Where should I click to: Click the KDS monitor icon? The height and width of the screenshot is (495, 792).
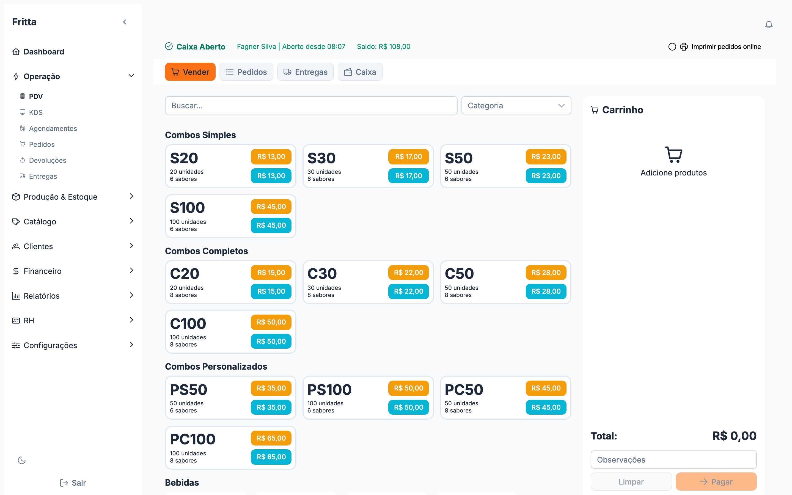[22, 112]
